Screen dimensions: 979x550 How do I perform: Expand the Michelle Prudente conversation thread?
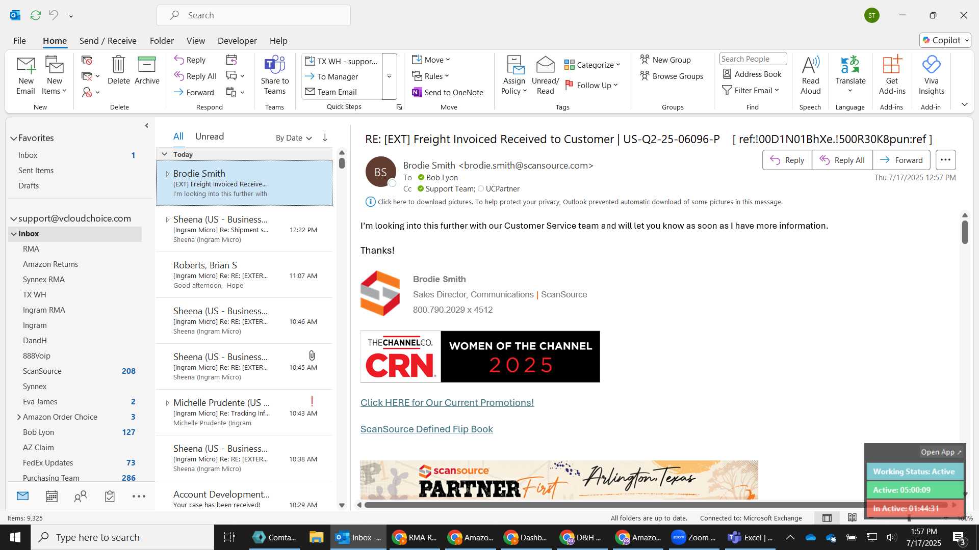click(x=167, y=403)
